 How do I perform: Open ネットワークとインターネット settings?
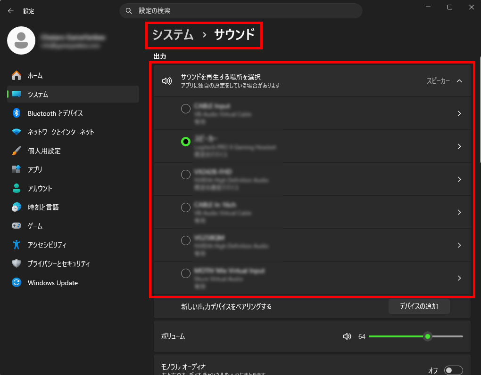point(73,132)
